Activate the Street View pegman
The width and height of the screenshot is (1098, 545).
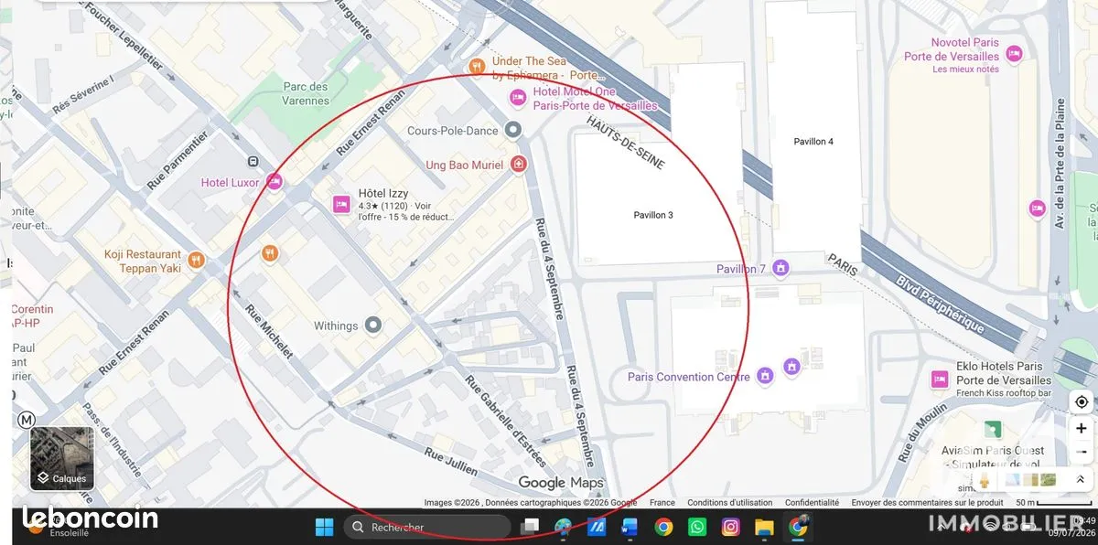[x=985, y=479]
